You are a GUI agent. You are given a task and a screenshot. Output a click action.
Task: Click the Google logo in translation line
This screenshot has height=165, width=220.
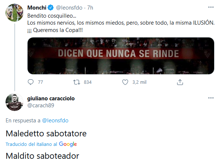click(x=68, y=144)
